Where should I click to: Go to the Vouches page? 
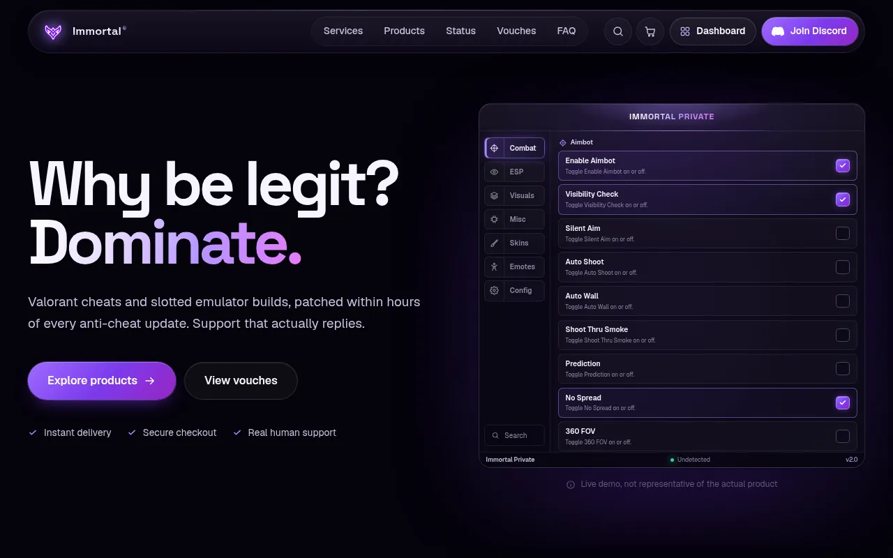(x=516, y=31)
